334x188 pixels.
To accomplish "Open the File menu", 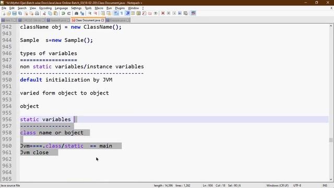I will coord(4,8).
